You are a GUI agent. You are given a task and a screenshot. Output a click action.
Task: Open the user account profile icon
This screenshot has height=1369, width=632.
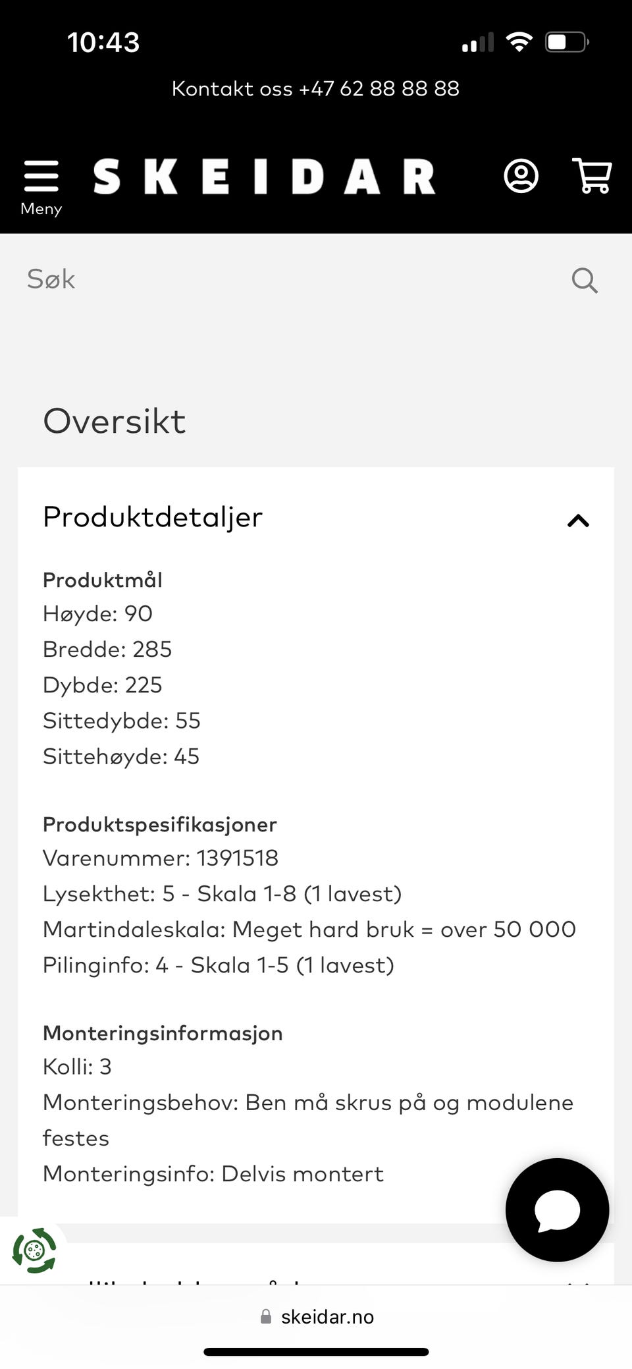(x=521, y=176)
